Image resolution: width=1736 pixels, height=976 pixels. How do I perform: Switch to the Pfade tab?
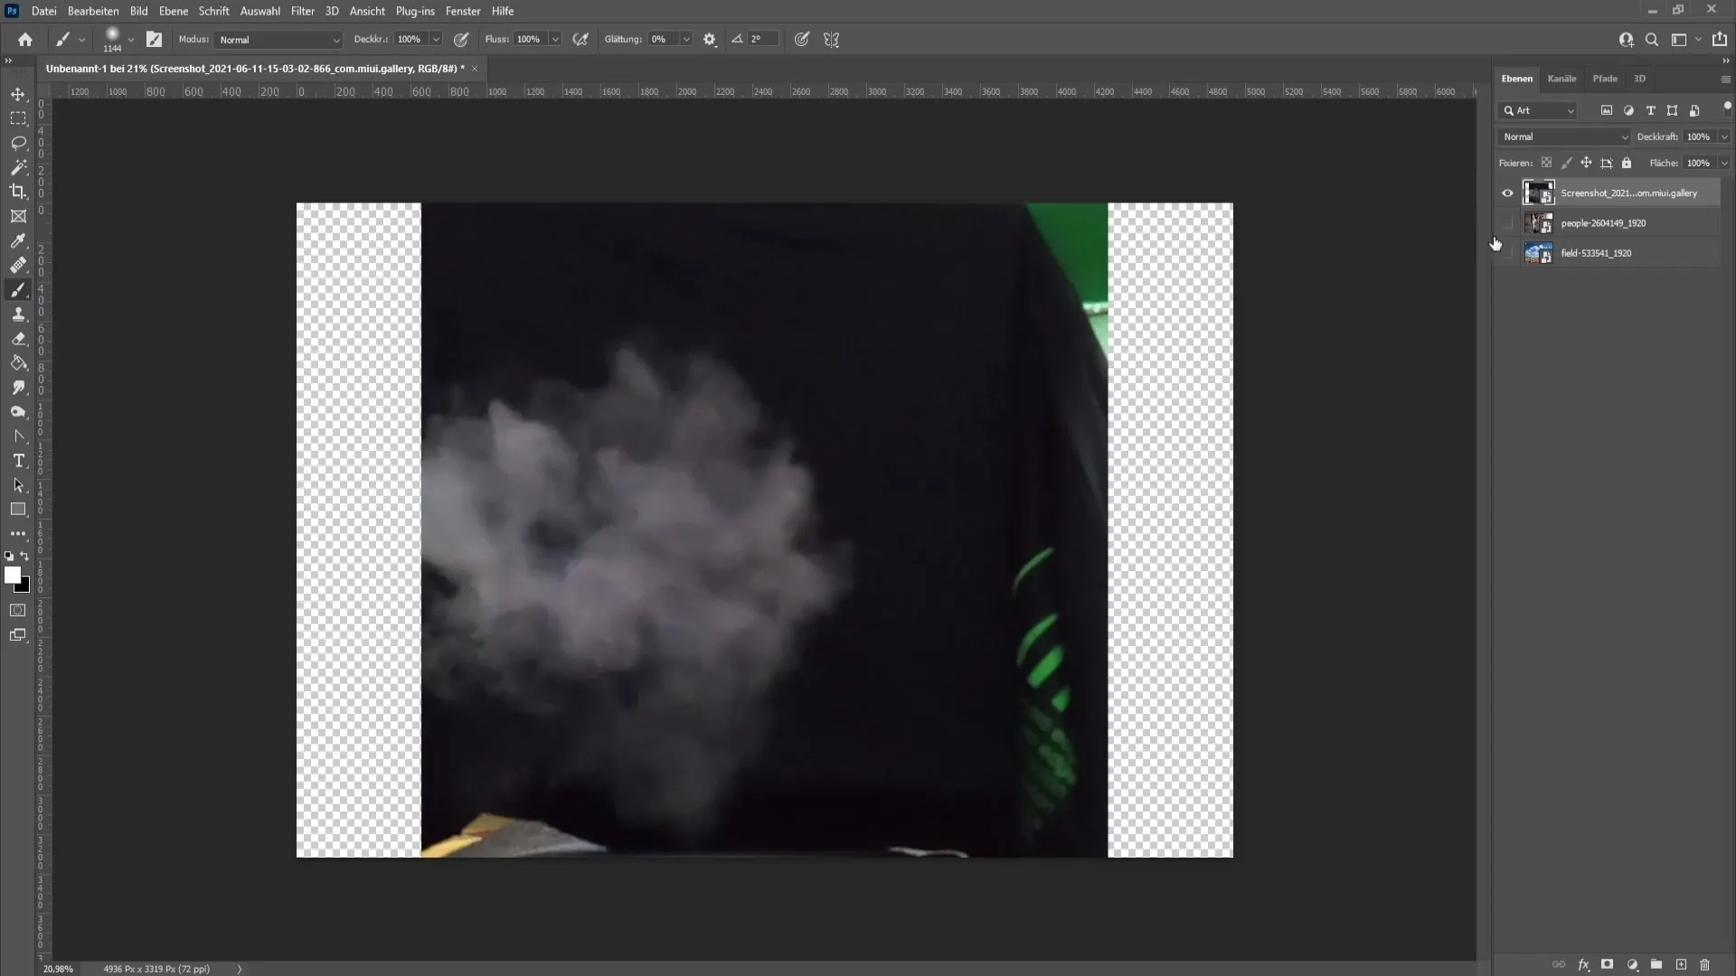pos(1605,78)
